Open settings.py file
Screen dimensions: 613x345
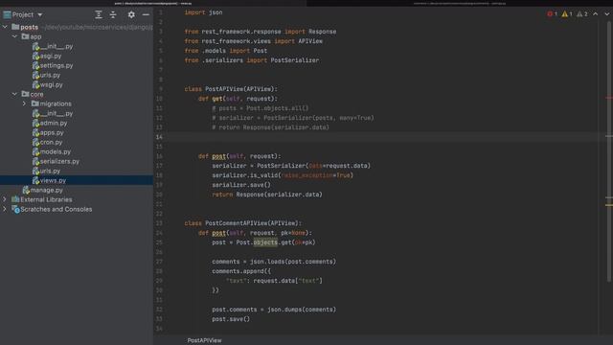click(53, 65)
